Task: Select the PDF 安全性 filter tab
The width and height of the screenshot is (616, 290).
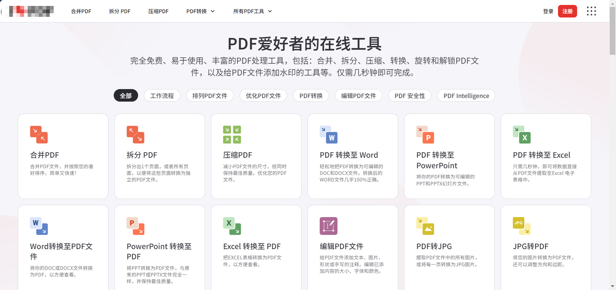Action: (x=410, y=96)
